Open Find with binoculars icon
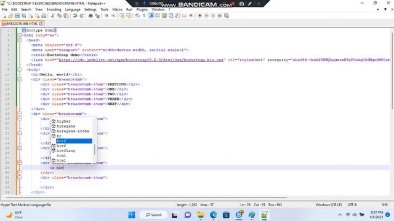Image resolution: width=394 pixels, height=221 pixels. pyautogui.click(x=90, y=15)
